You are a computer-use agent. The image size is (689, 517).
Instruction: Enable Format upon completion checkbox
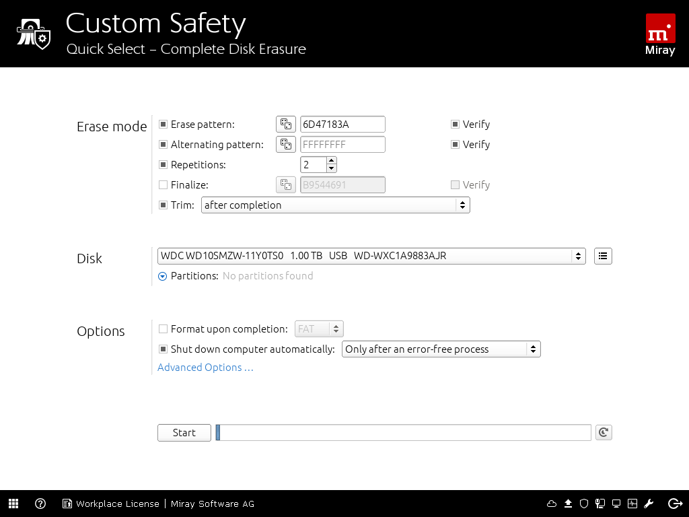[x=163, y=329]
